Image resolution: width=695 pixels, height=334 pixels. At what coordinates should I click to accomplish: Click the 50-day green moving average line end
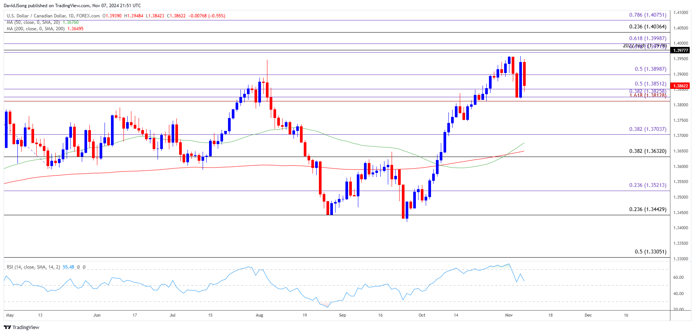pyautogui.click(x=524, y=143)
